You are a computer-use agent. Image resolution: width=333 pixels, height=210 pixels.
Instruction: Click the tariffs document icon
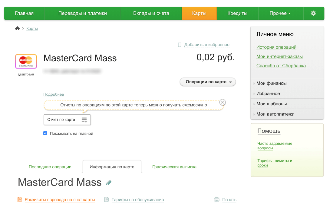click(106, 200)
